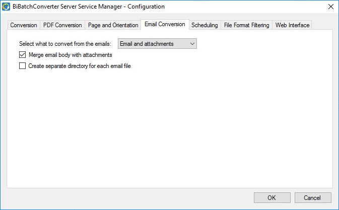Switch to the Conversion tab

pyautogui.click(x=24, y=25)
